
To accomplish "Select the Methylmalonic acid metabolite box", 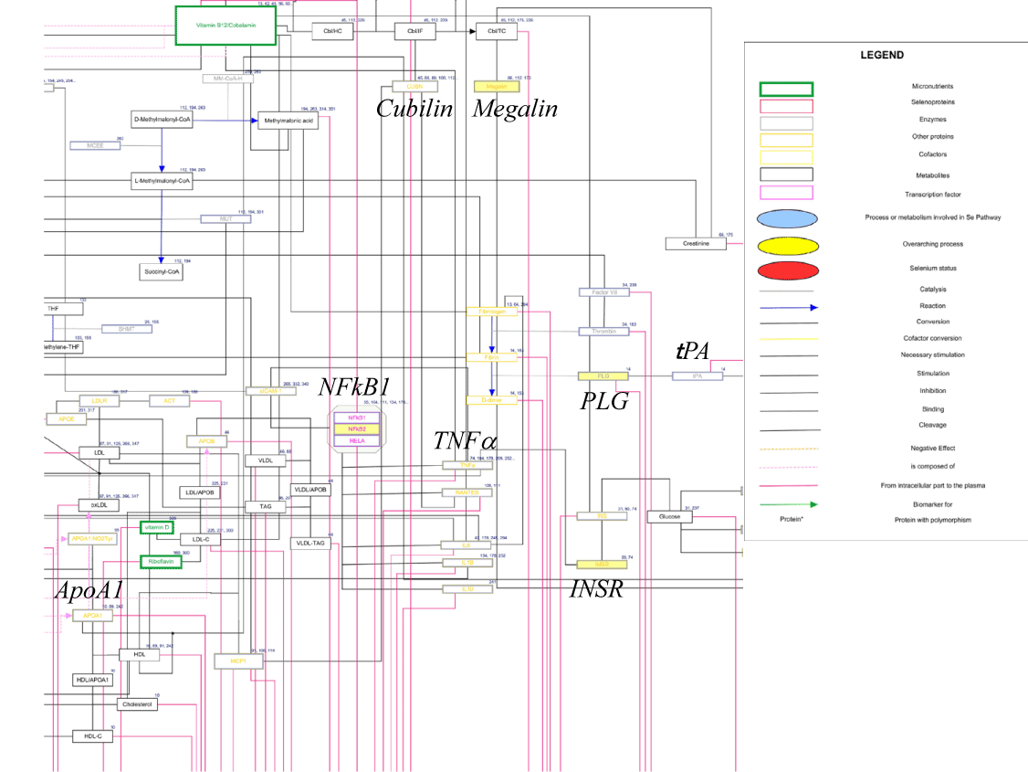I will pos(288,121).
